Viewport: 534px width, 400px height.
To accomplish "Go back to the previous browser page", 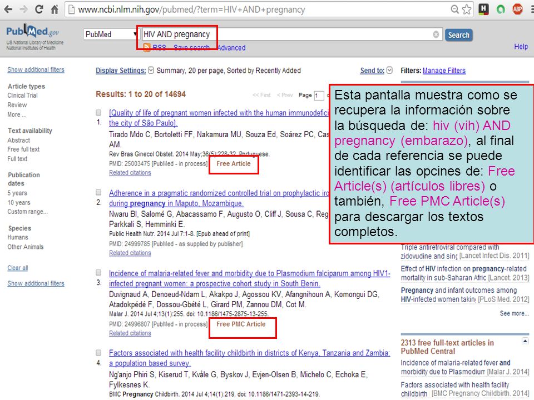I will [x=8, y=9].
